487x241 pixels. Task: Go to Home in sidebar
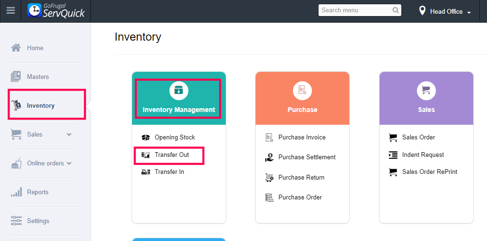pos(35,48)
